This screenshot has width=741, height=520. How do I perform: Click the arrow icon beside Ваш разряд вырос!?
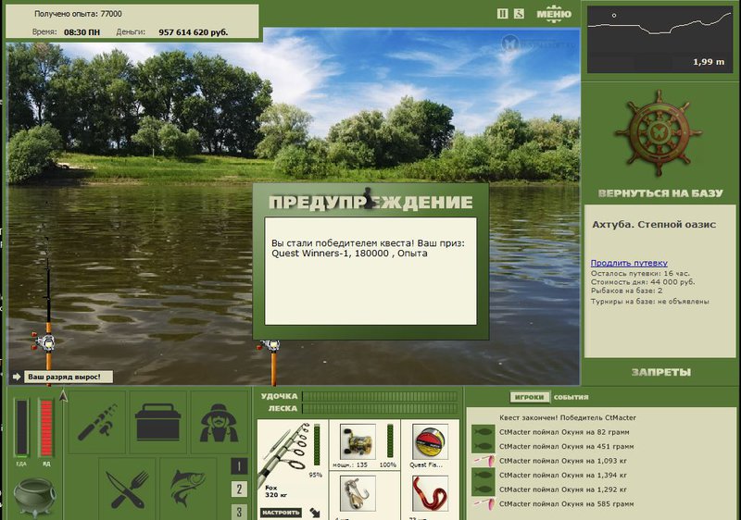17,377
